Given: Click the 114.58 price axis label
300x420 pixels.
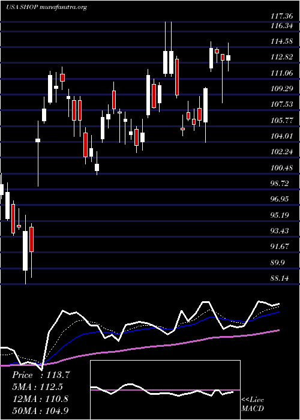Looking at the screenshot, I should pos(282,42).
